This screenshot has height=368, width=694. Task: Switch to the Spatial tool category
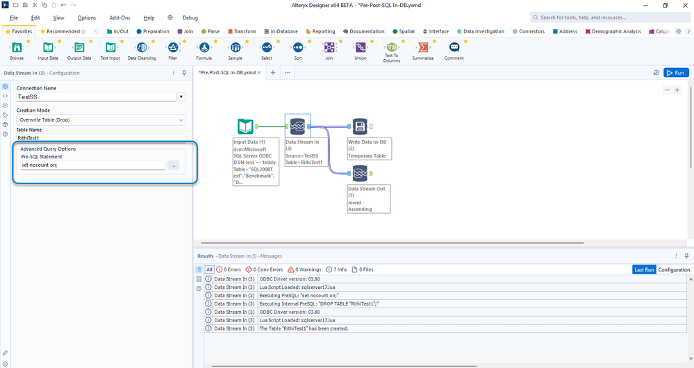pos(403,31)
